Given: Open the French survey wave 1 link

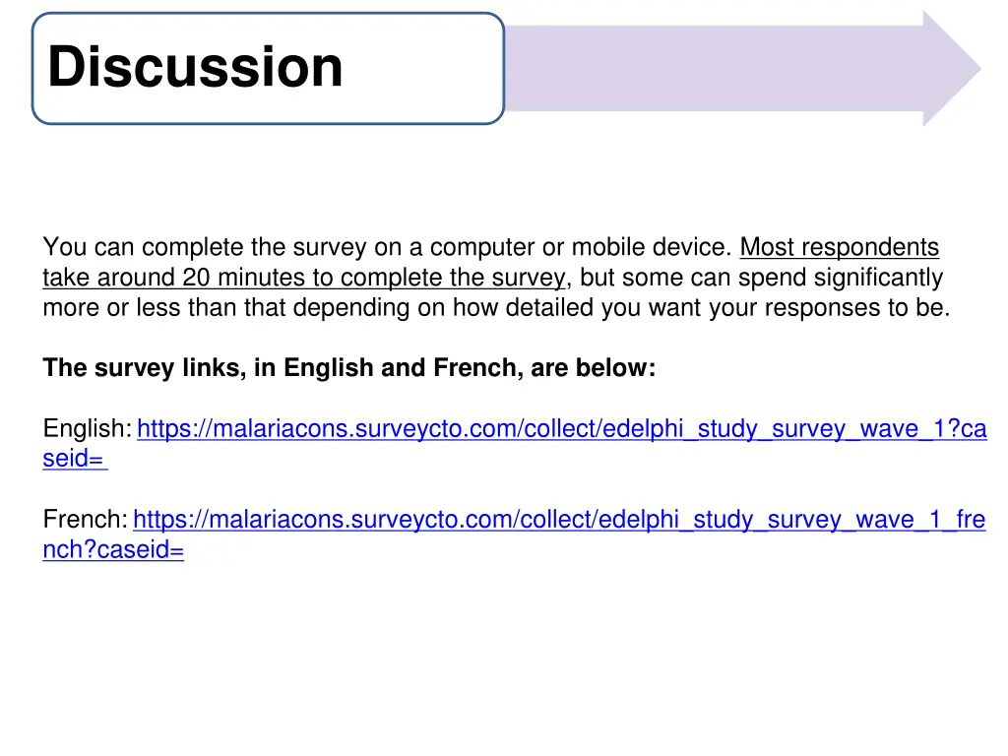Looking at the screenshot, I should pos(559,519).
